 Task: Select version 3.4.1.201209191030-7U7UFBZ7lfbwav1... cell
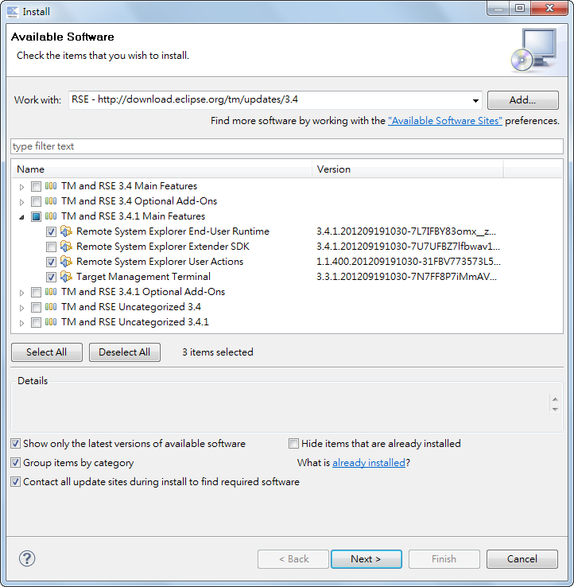pos(408,247)
